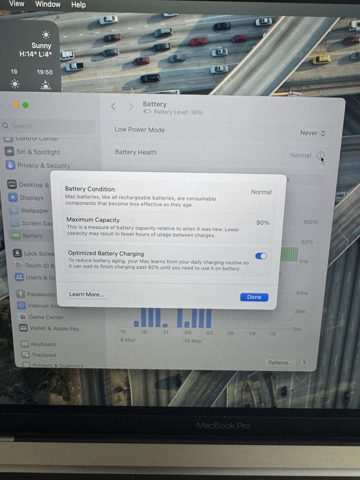
Task: Click the question mark help button
Action: 304,363
